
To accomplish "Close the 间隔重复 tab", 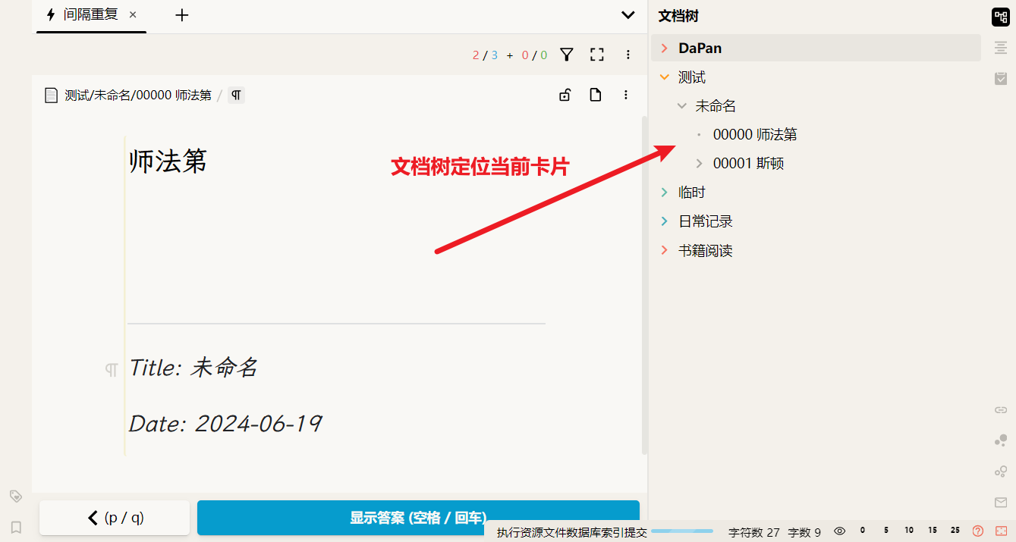I will (133, 14).
